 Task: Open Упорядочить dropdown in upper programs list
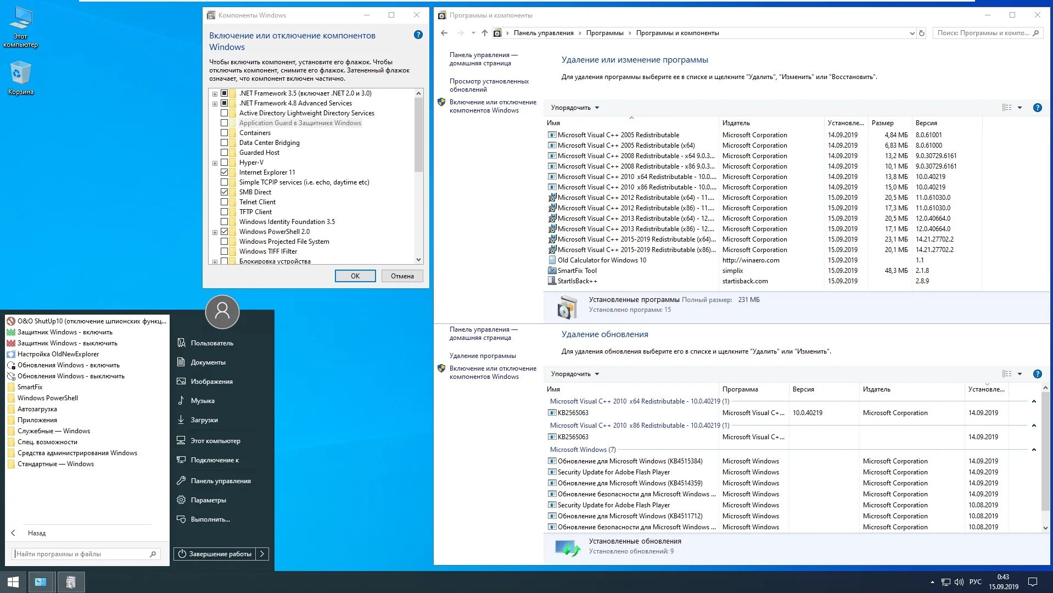pyautogui.click(x=575, y=108)
